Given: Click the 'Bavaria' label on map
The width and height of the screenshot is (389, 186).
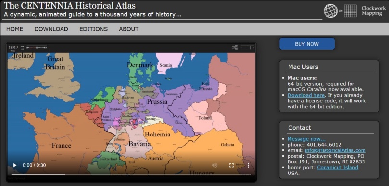Looking at the screenshot, I should 139,144.
